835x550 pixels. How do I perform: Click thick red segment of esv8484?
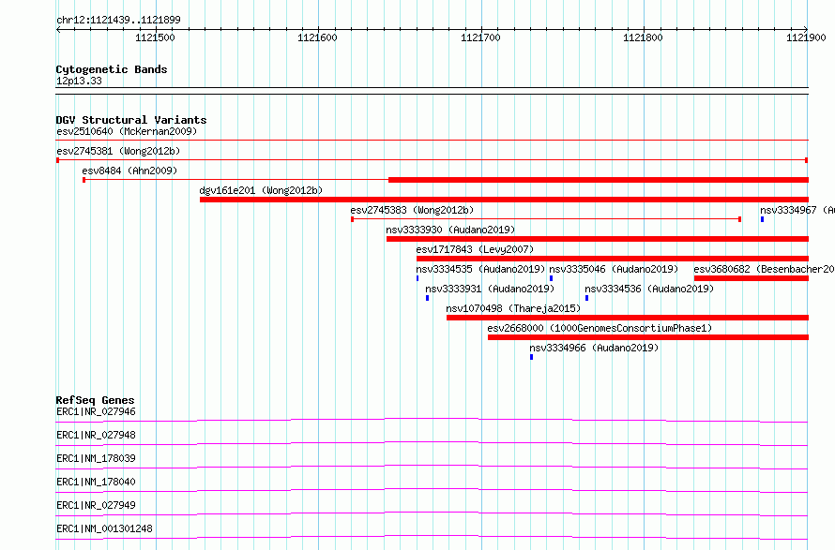599,180
